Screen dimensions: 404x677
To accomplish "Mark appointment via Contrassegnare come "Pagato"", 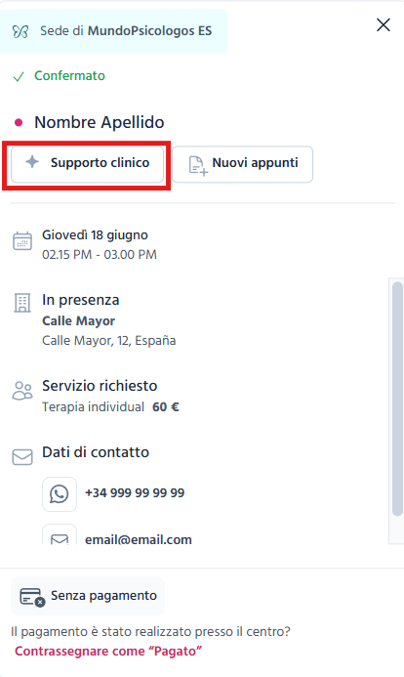I will pos(108,651).
